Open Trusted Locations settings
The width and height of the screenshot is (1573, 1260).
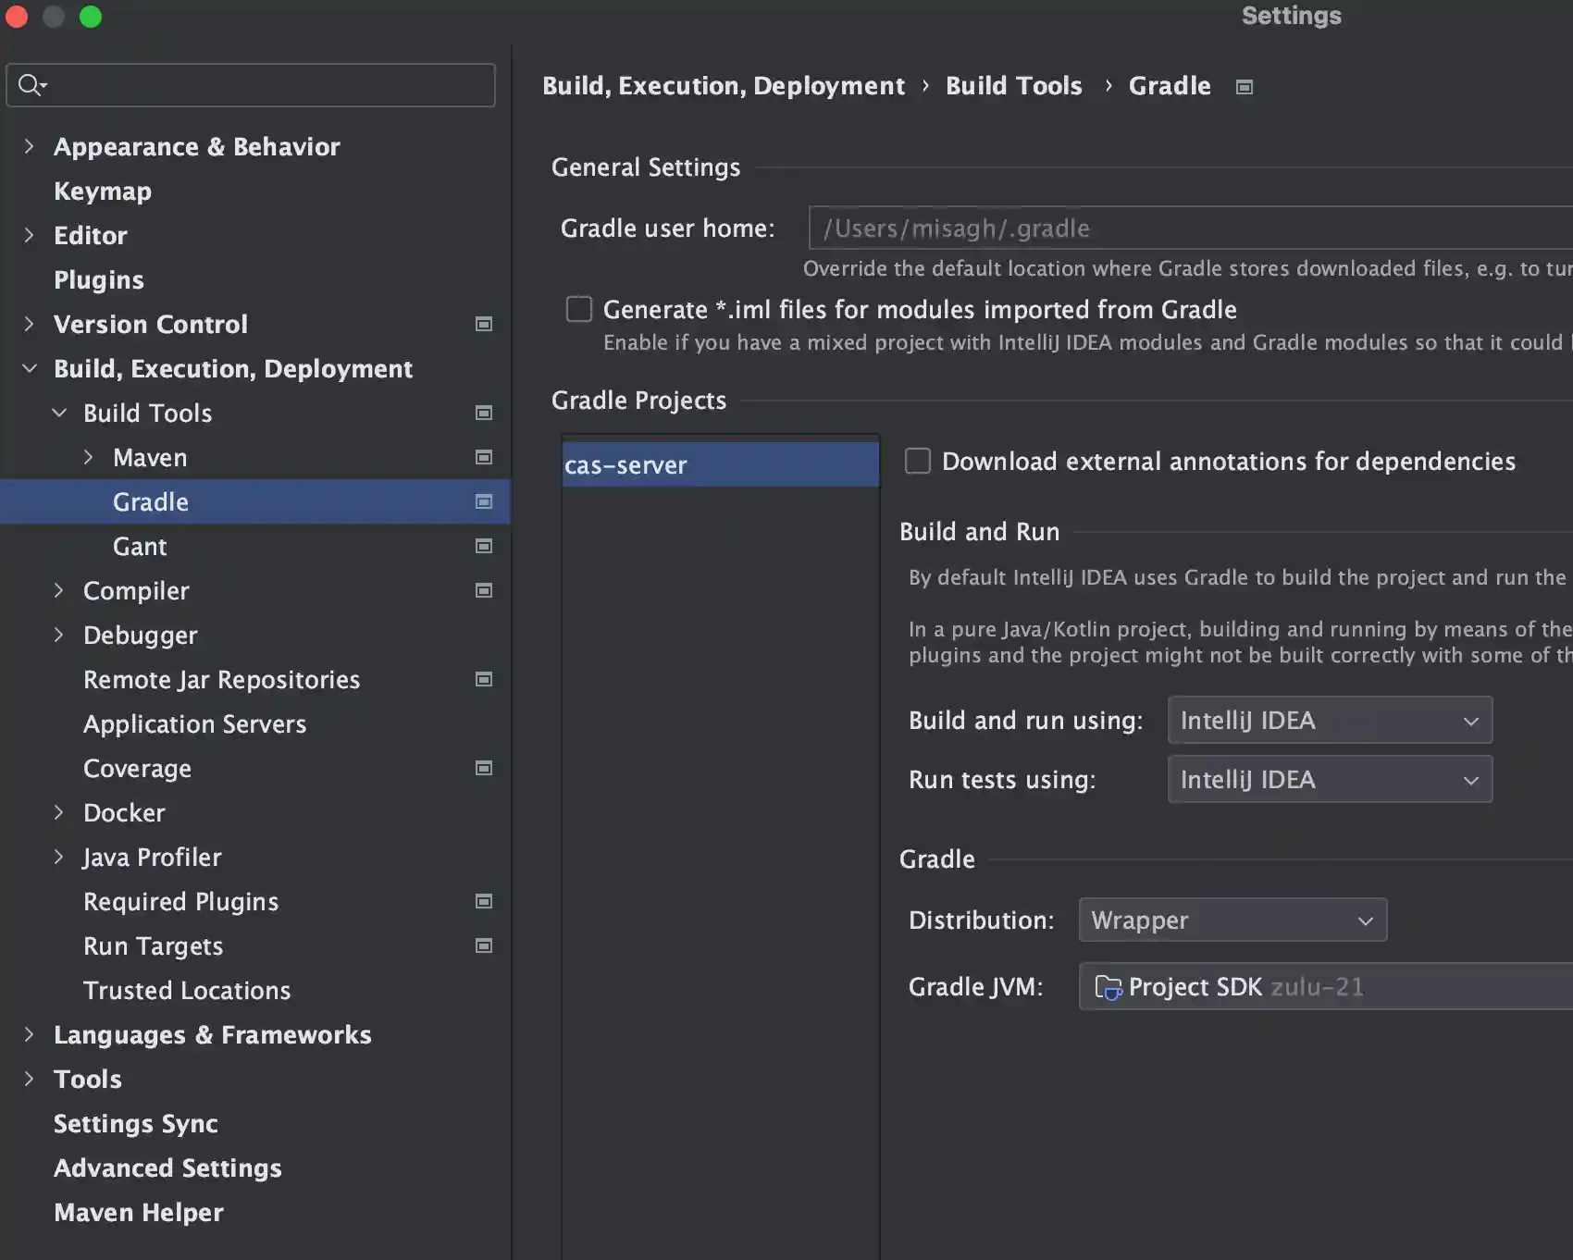click(187, 990)
